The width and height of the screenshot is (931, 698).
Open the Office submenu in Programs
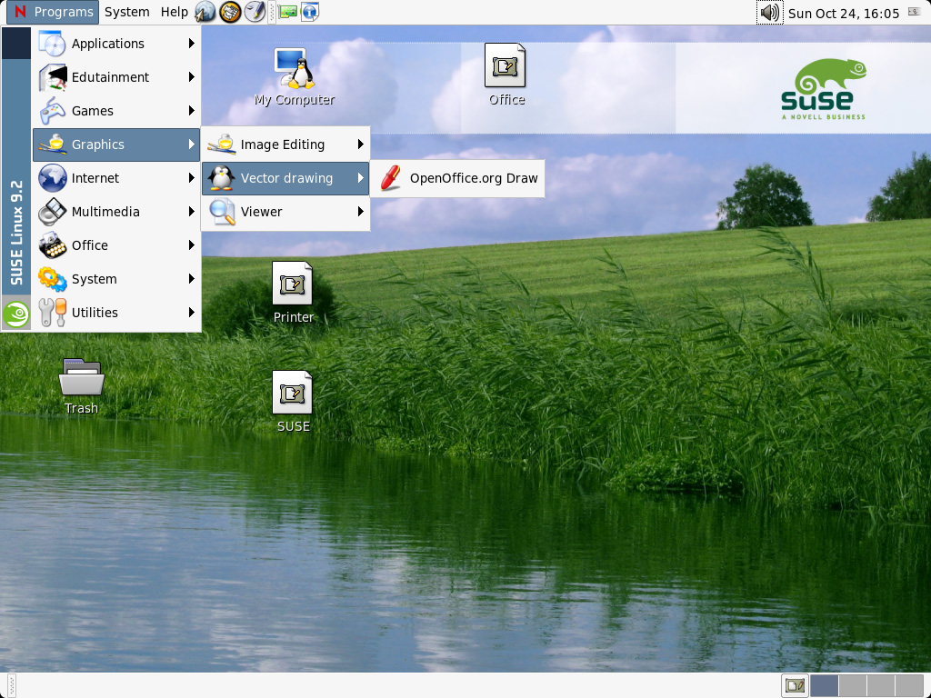[x=116, y=245]
